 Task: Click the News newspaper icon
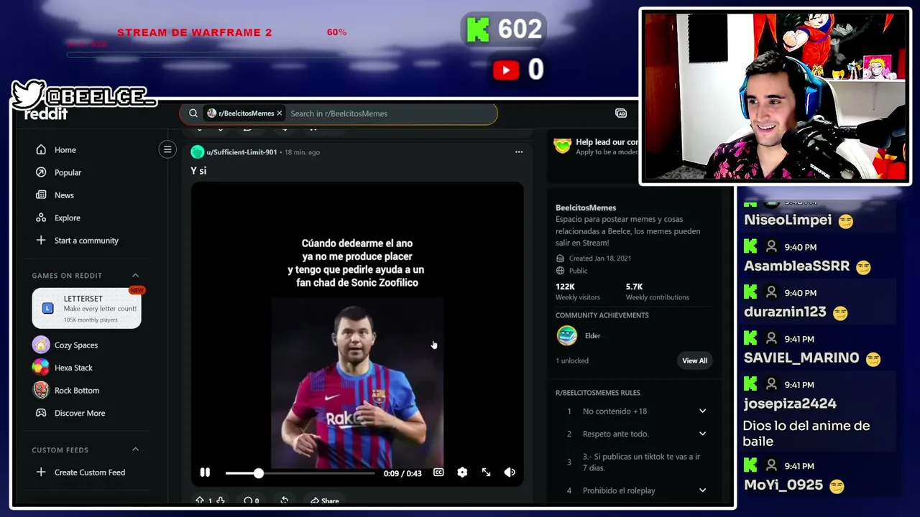tap(41, 195)
